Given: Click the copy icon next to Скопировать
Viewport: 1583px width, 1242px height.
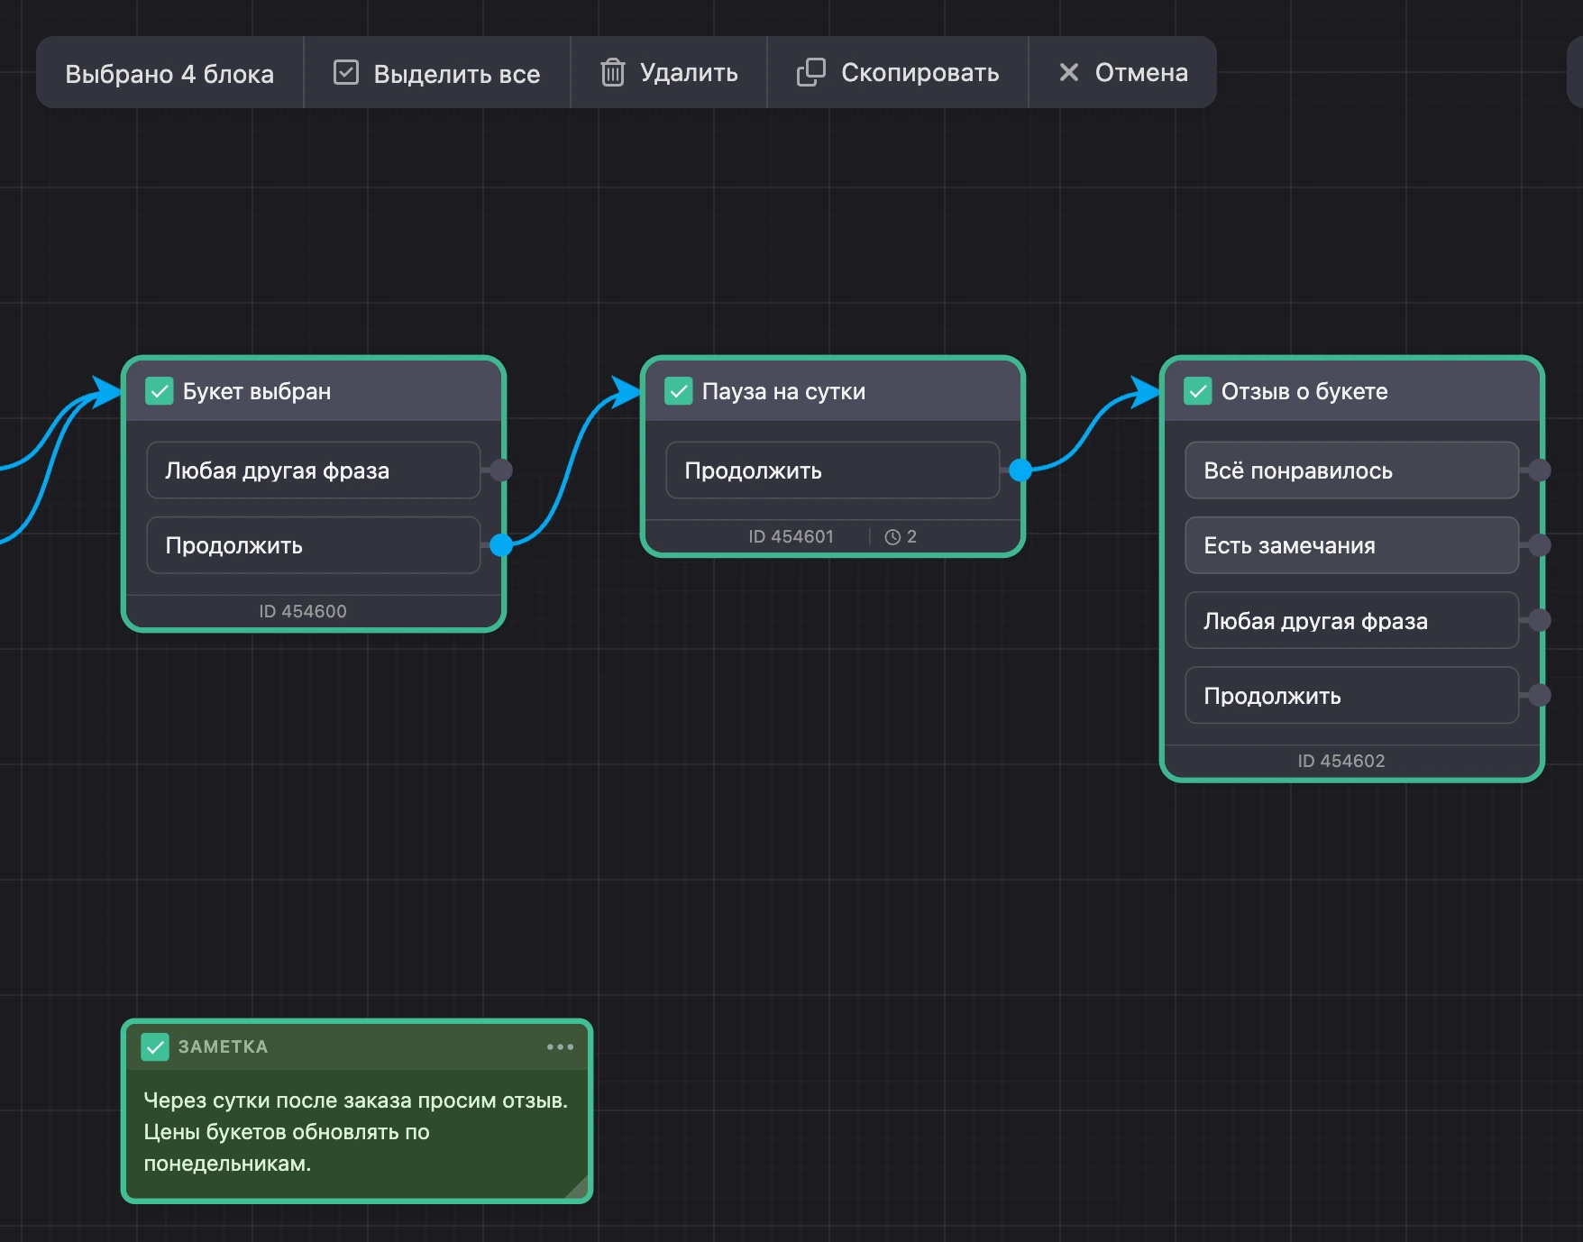Looking at the screenshot, I should click(810, 72).
